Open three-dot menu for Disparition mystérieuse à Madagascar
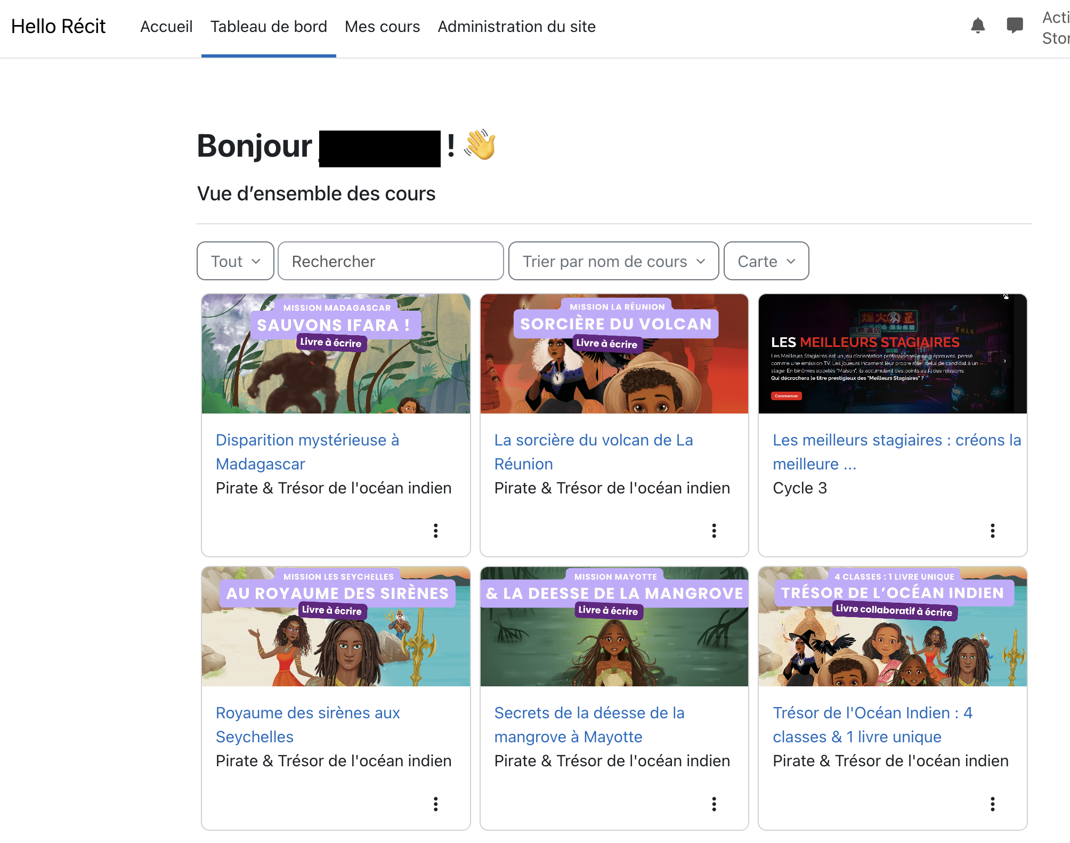Viewport: 1070px width, 843px height. click(435, 531)
